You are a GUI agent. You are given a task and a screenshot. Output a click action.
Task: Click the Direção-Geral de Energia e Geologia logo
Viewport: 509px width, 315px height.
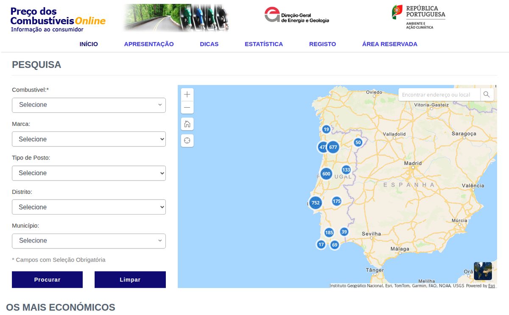(296, 15)
